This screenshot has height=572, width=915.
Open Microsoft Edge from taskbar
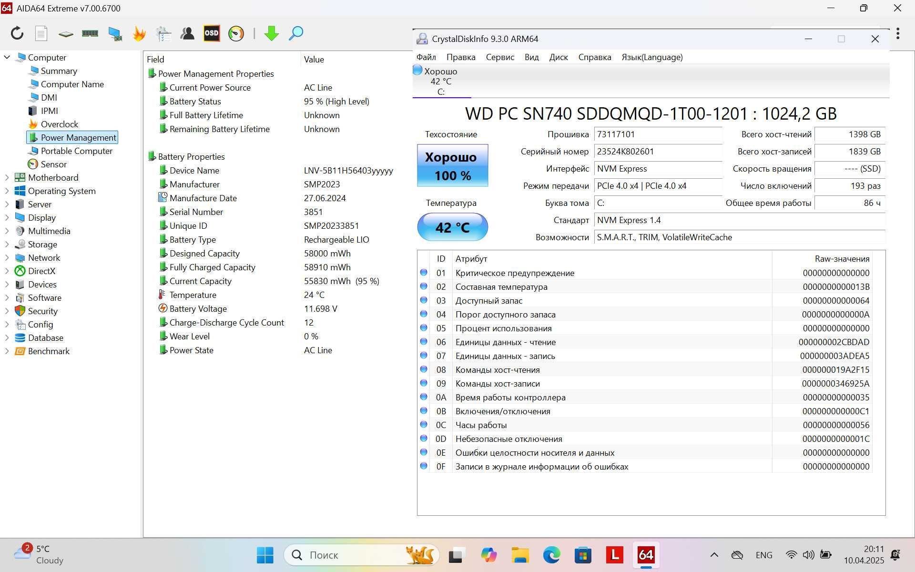pos(551,555)
